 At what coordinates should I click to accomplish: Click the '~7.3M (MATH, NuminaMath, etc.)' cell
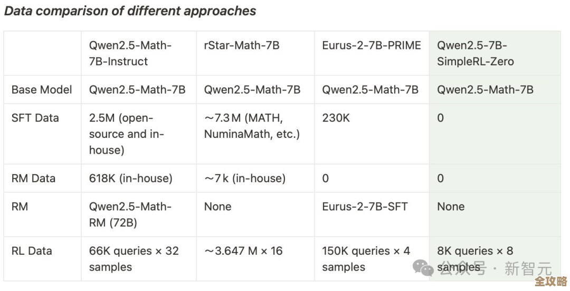(252, 126)
